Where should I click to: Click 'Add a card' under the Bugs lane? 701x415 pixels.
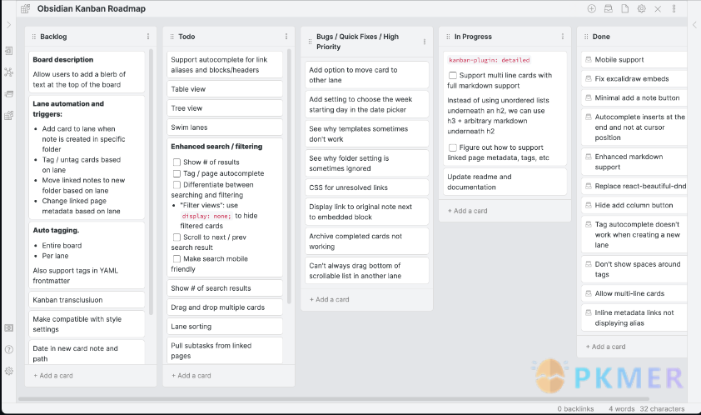tap(330, 299)
